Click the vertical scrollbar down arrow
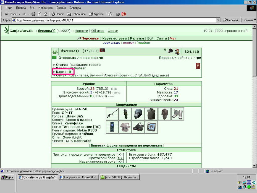The image size is (257, 193). click(255, 166)
